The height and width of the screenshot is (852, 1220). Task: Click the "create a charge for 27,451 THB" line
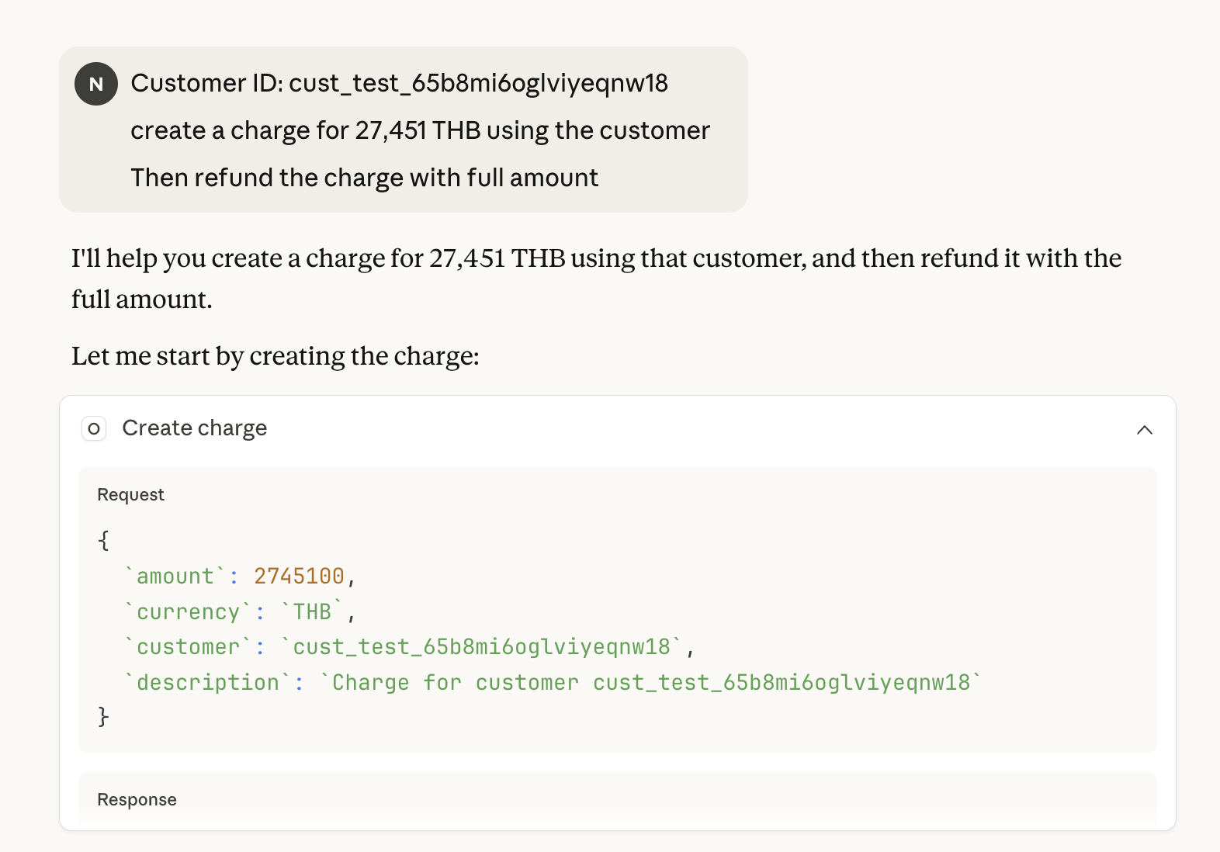point(420,131)
